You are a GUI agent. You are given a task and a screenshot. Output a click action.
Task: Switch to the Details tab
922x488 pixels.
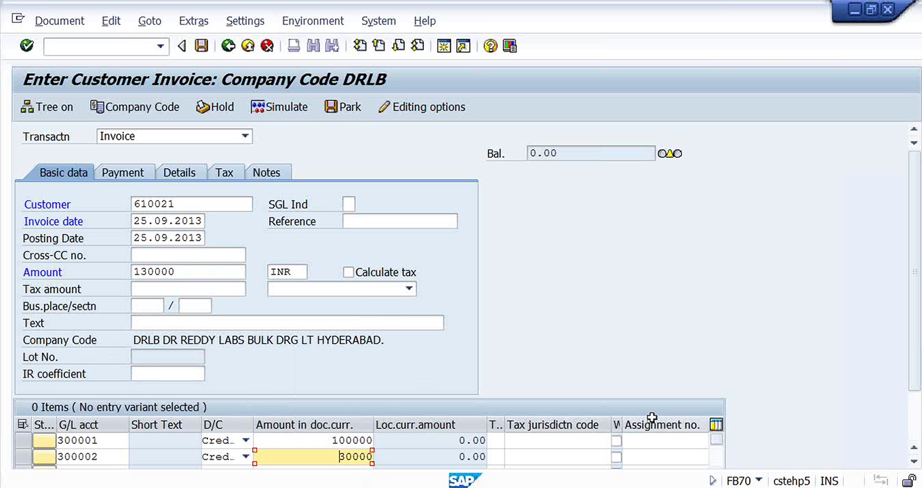pos(180,173)
